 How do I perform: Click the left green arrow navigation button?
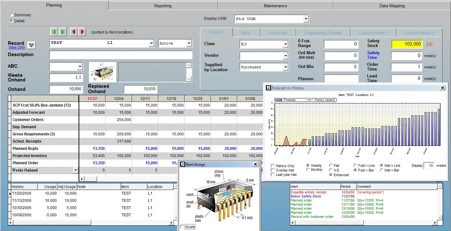pyautogui.click(x=54, y=32)
